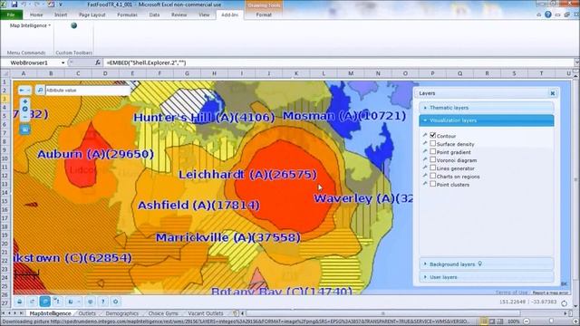Open the dropdown arrow on bottom toolbar fifth button

[79, 302]
